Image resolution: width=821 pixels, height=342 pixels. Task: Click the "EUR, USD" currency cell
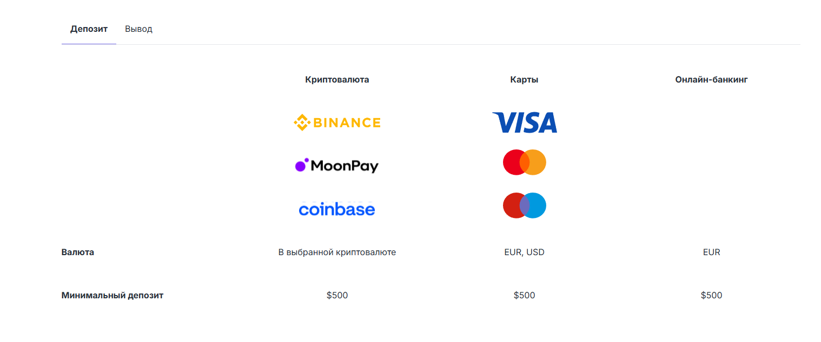(524, 252)
